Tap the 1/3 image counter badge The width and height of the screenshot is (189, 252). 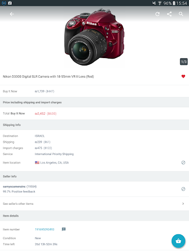coord(184,62)
